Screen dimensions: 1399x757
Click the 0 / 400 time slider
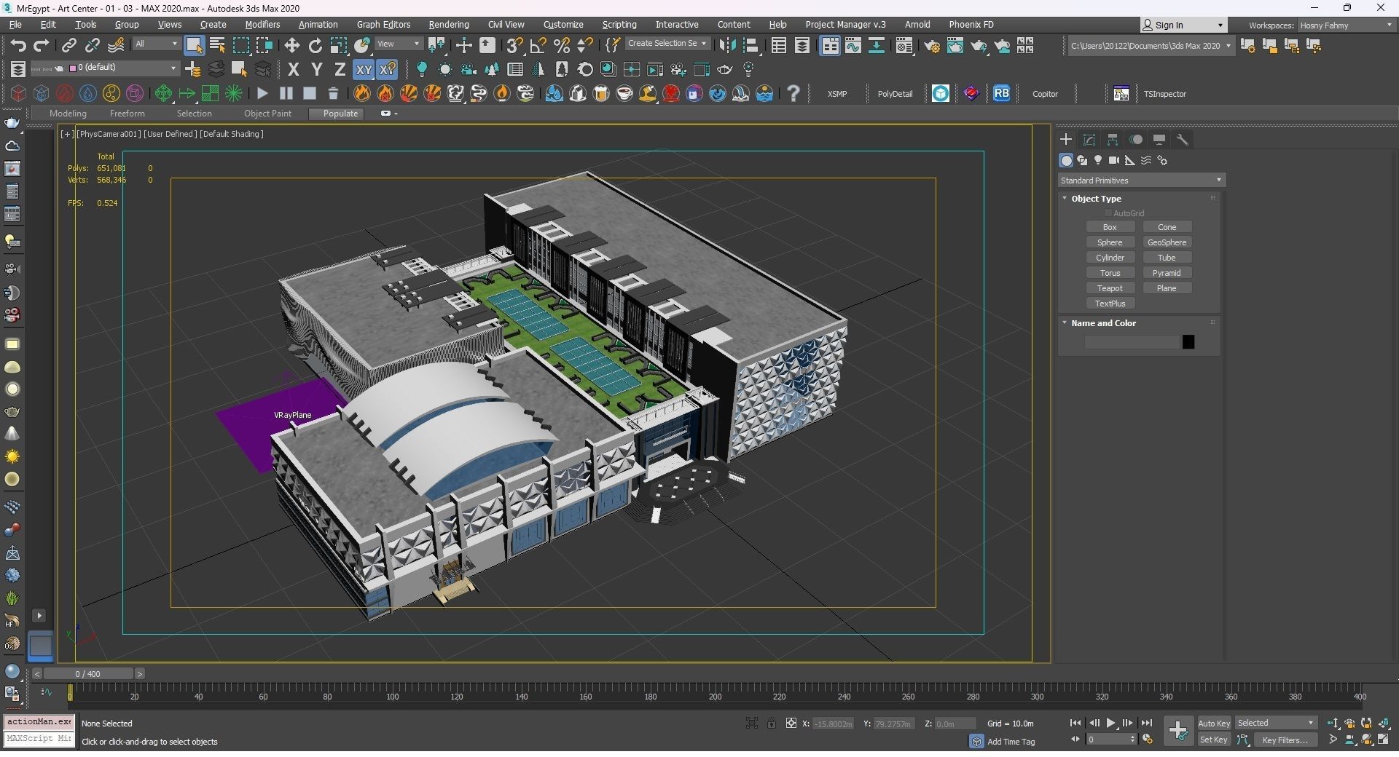88,674
